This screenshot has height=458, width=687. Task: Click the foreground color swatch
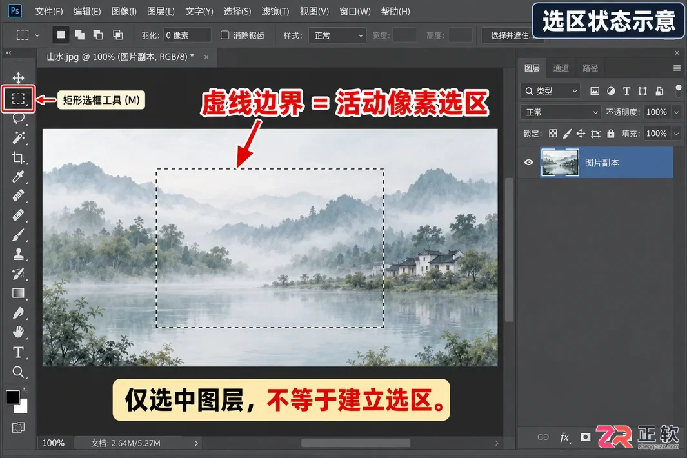(12, 397)
